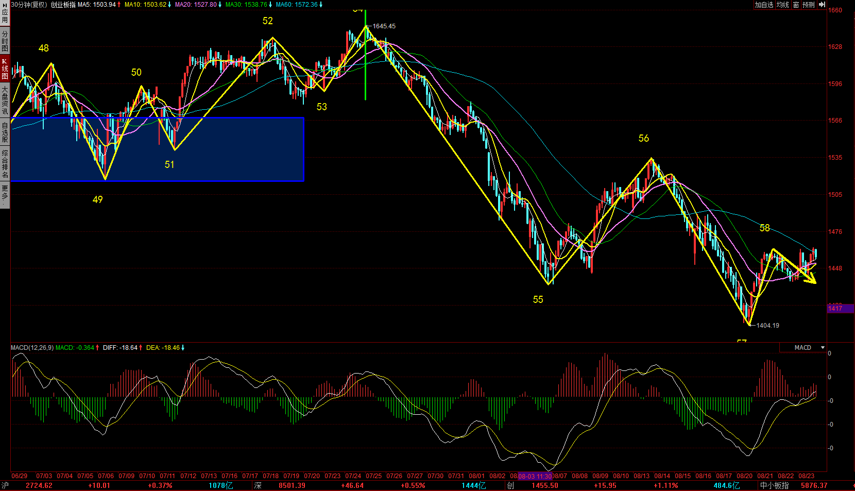Click 加自选 to add to watchlist
Image resolution: width=855 pixels, height=491 pixels.
(x=764, y=5)
